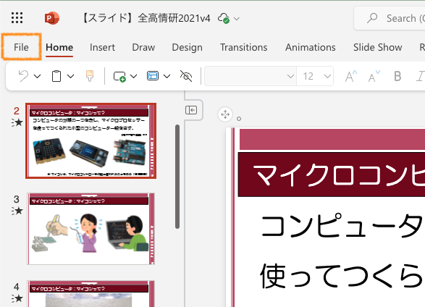Expand the Undo dropdown arrow
425x307 pixels.
[x=37, y=76]
